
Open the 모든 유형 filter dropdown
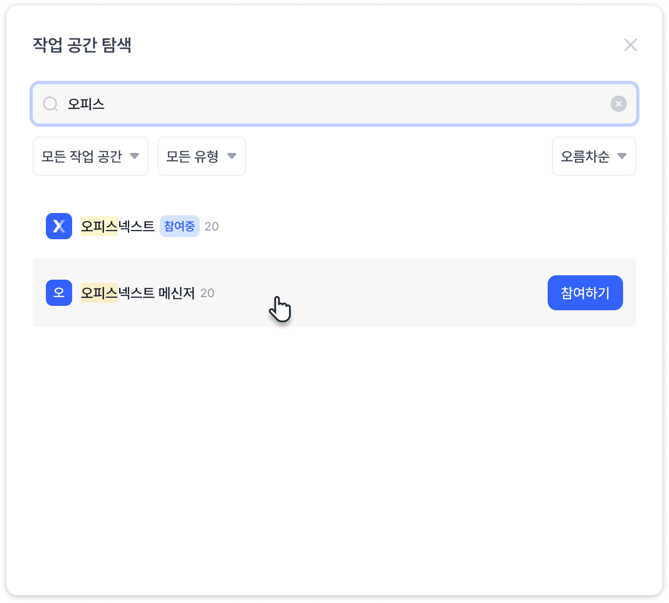point(202,156)
